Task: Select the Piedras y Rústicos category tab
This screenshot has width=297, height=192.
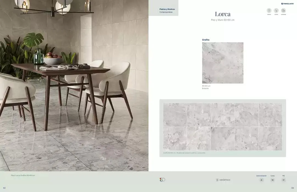Action: (x=167, y=9)
